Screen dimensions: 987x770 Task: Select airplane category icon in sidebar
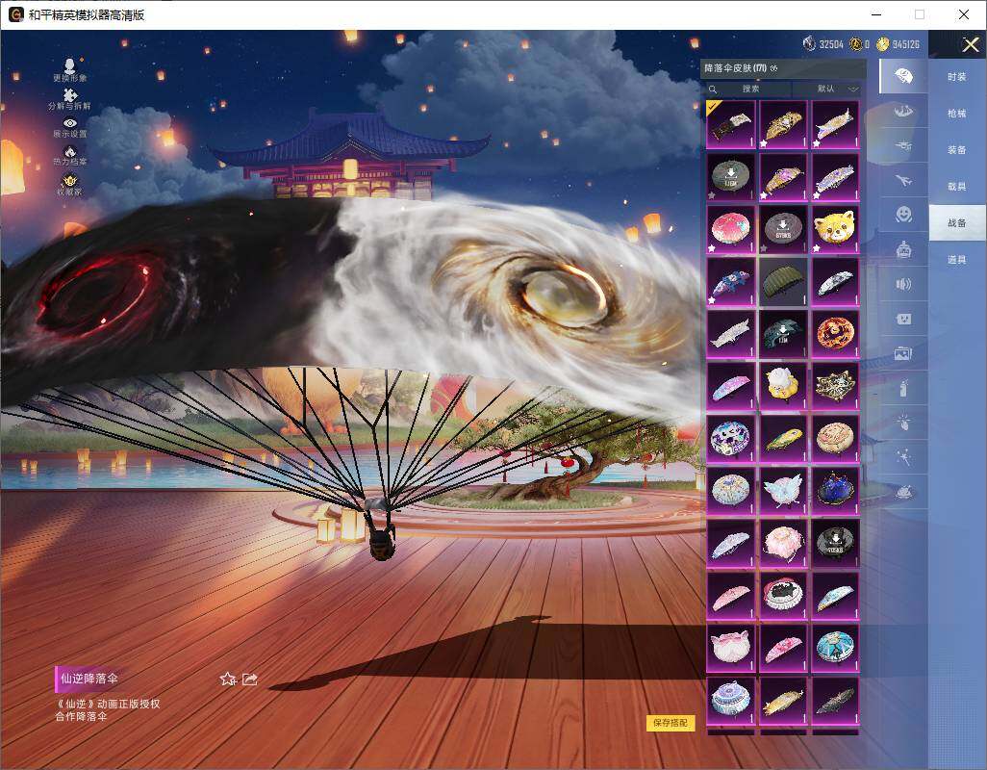(903, 181)
